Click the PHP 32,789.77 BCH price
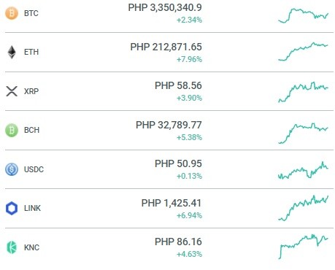Image resolution: width=335 pixels, height=270 pixels. tap(169, 125)
